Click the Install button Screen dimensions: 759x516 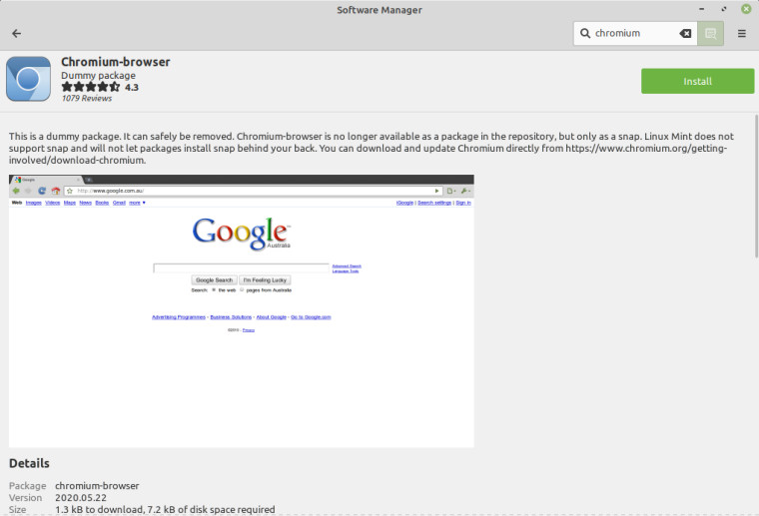697,81
